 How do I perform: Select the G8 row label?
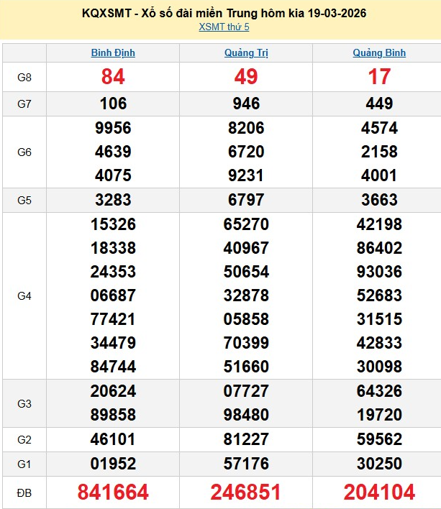pyautogui.click(x=24, y=77)
